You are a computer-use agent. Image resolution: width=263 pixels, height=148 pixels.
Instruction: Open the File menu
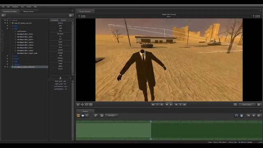point(3,7)
